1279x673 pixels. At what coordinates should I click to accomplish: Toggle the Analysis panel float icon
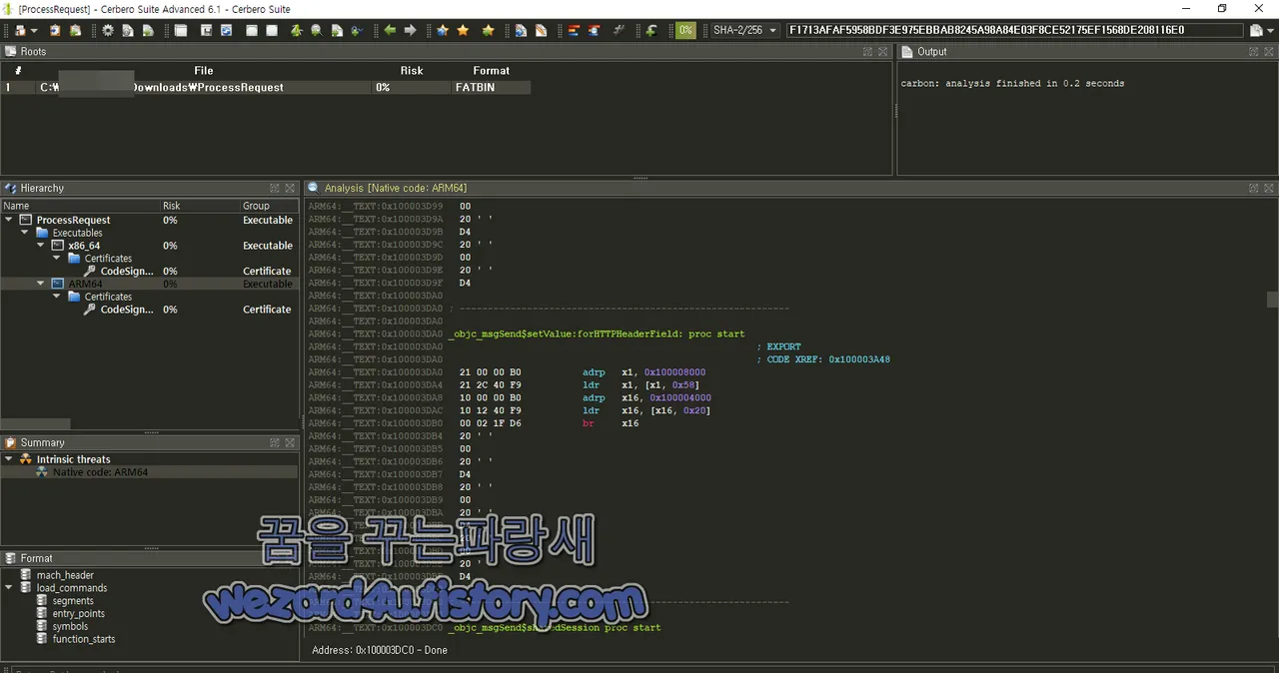[x=1253, y=188]
